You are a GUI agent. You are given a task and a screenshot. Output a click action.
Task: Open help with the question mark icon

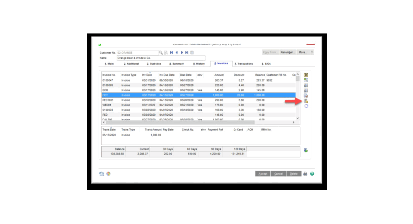312,174
